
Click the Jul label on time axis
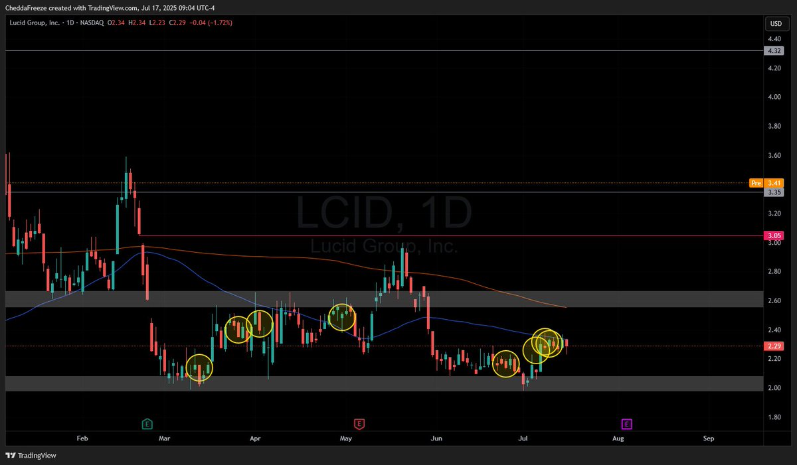pyautogui.click(x=525, y=438)
